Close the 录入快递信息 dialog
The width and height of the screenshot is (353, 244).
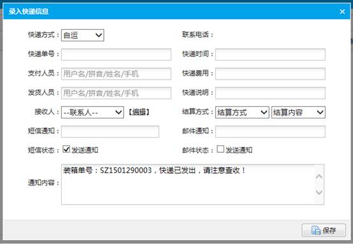pyautogui.click(x=342, y=11)
